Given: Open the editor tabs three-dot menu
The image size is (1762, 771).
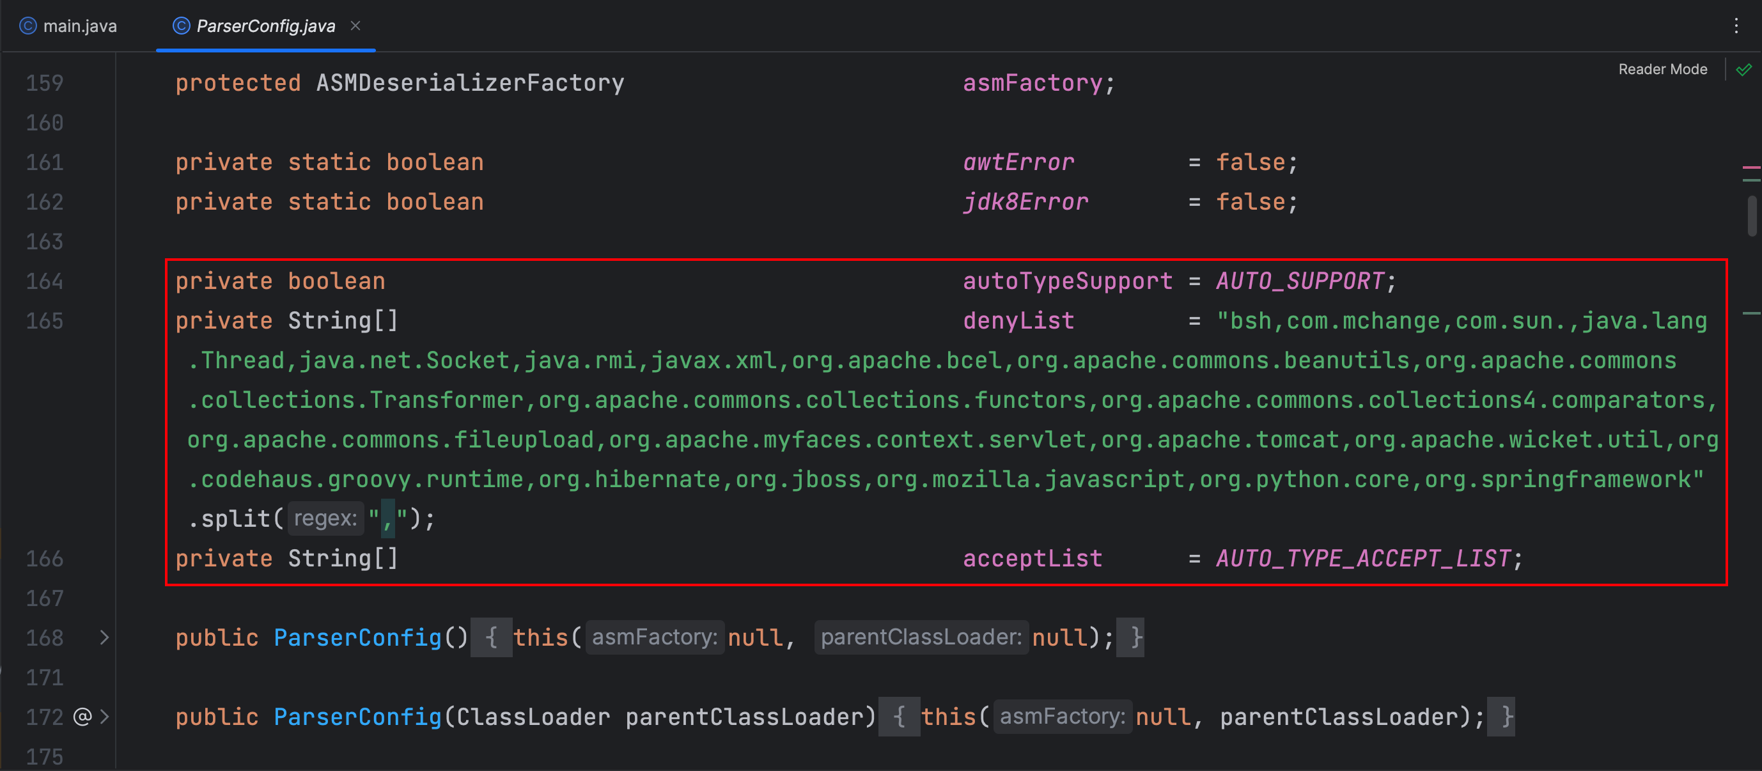Looking at the screenshot, I should [1736, 26].
